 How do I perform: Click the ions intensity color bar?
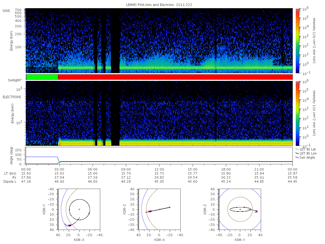297,41
